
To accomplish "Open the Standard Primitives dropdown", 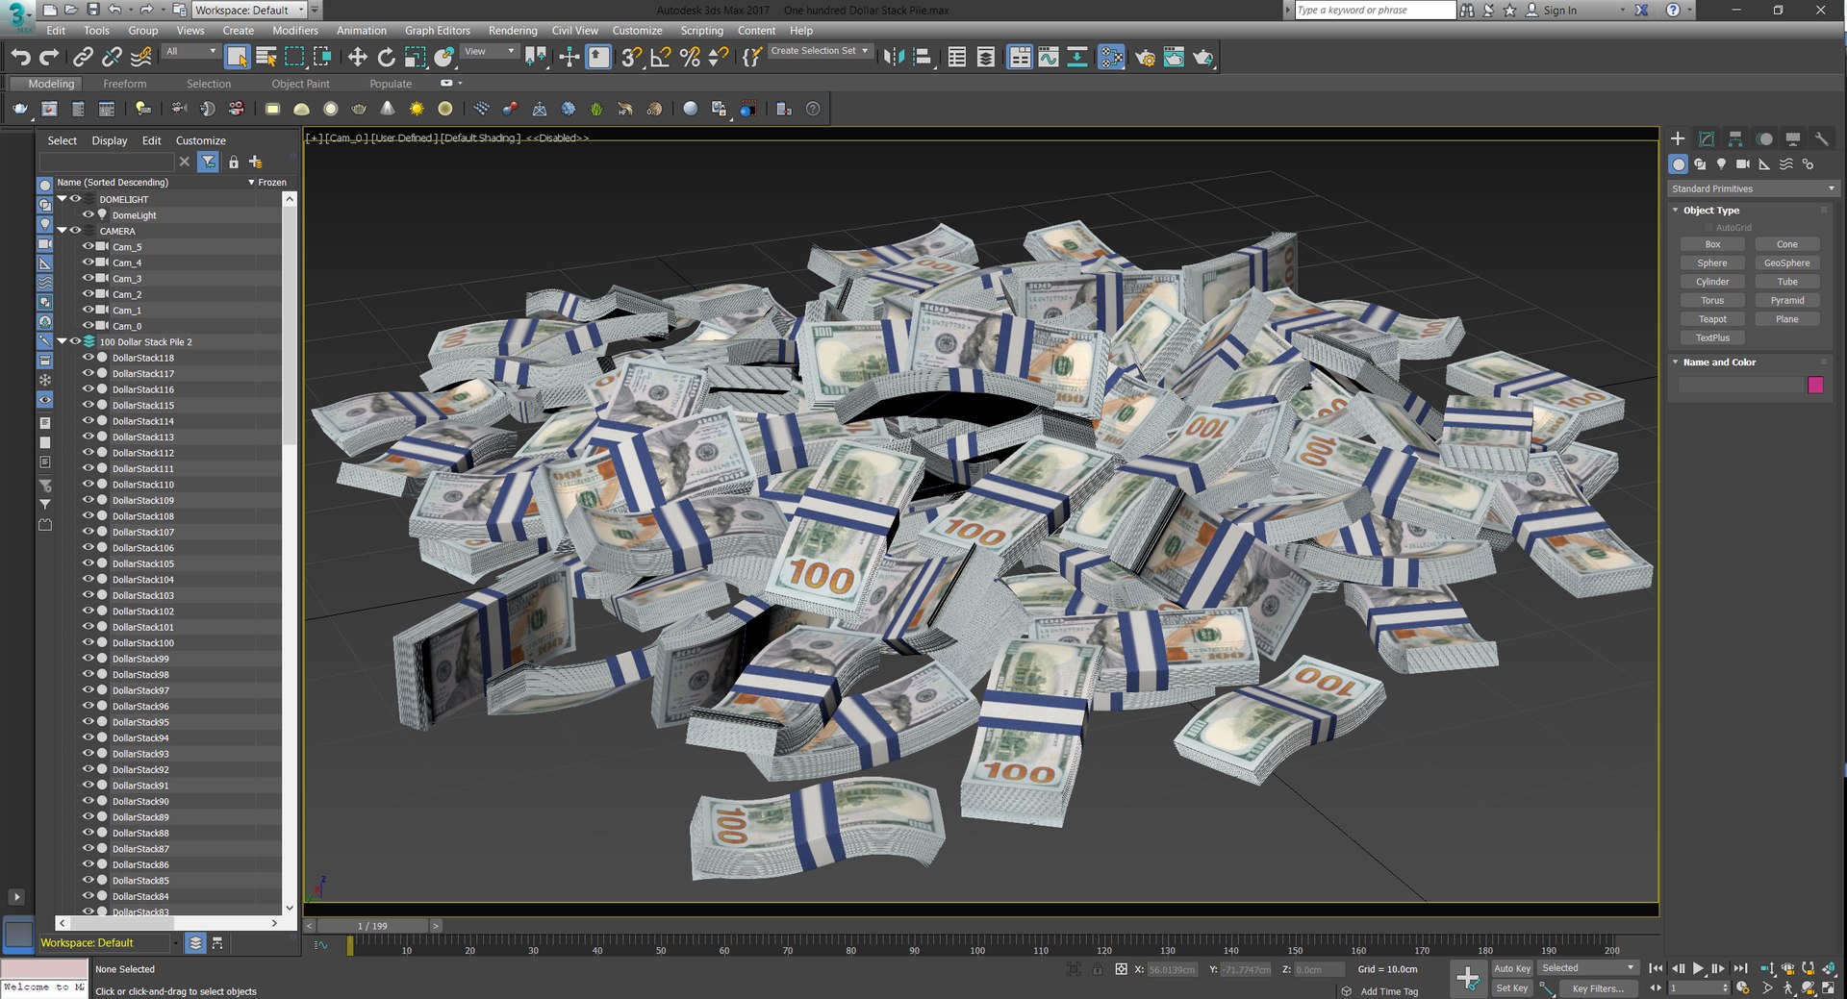I will pyautogui.click(x=1753, y=188).
